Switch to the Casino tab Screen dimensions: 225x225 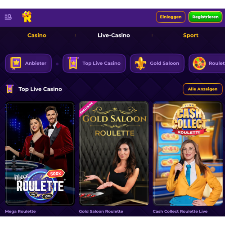pyautogui.click(x=37, y=35)
